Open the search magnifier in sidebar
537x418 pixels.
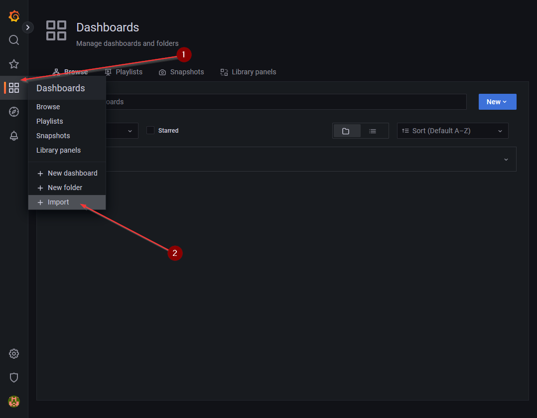click(14, 40)
